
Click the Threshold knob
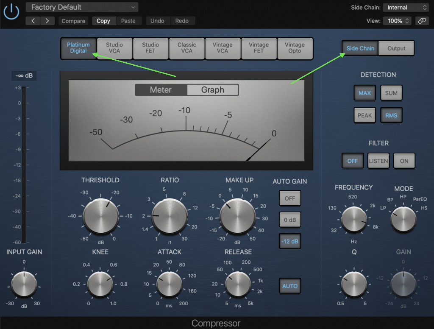coord(101,216)
